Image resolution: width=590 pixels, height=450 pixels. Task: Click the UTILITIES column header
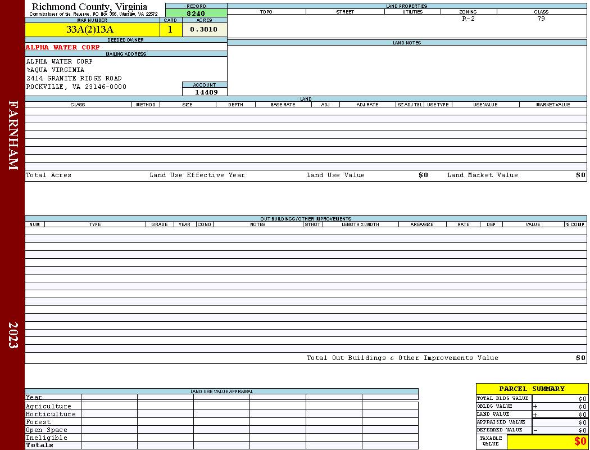pos(412,12)
